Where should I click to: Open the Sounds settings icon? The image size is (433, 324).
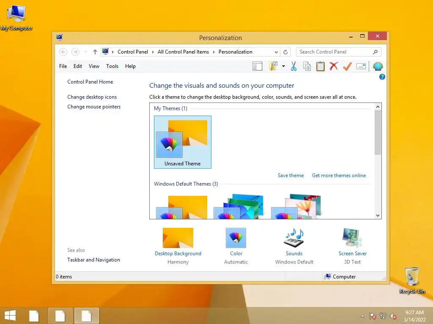[294, 238]
